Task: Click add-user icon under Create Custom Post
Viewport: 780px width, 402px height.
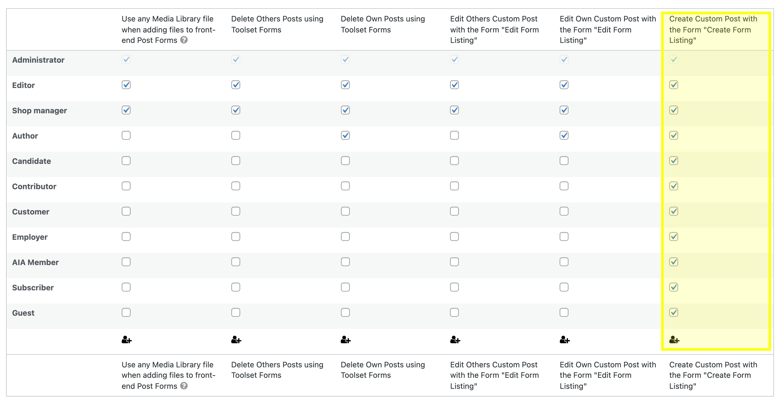Action: pos(674,340)
